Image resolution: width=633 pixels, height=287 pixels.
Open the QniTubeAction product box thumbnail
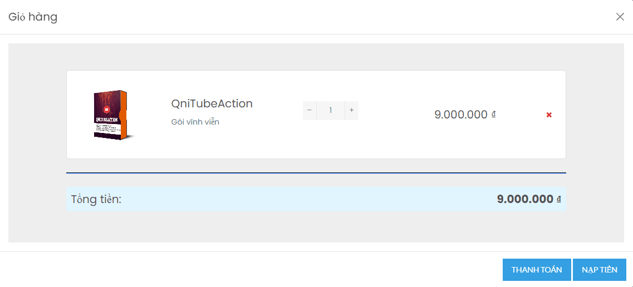[111, 115]
